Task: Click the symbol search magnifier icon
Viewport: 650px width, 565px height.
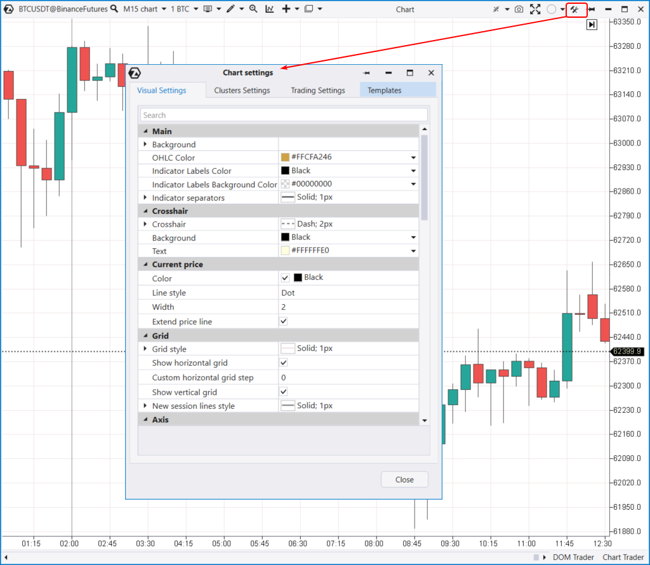Action: click(114, 9)
